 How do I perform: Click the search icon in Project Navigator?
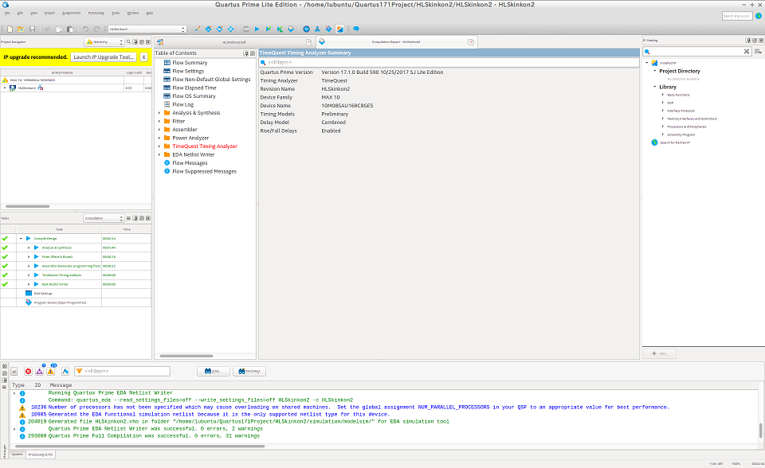[x=129, y=42]
